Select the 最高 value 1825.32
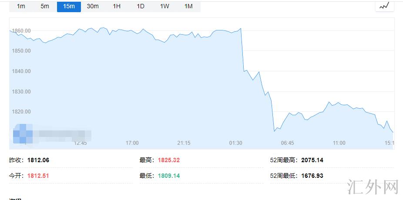 [169, 160]
